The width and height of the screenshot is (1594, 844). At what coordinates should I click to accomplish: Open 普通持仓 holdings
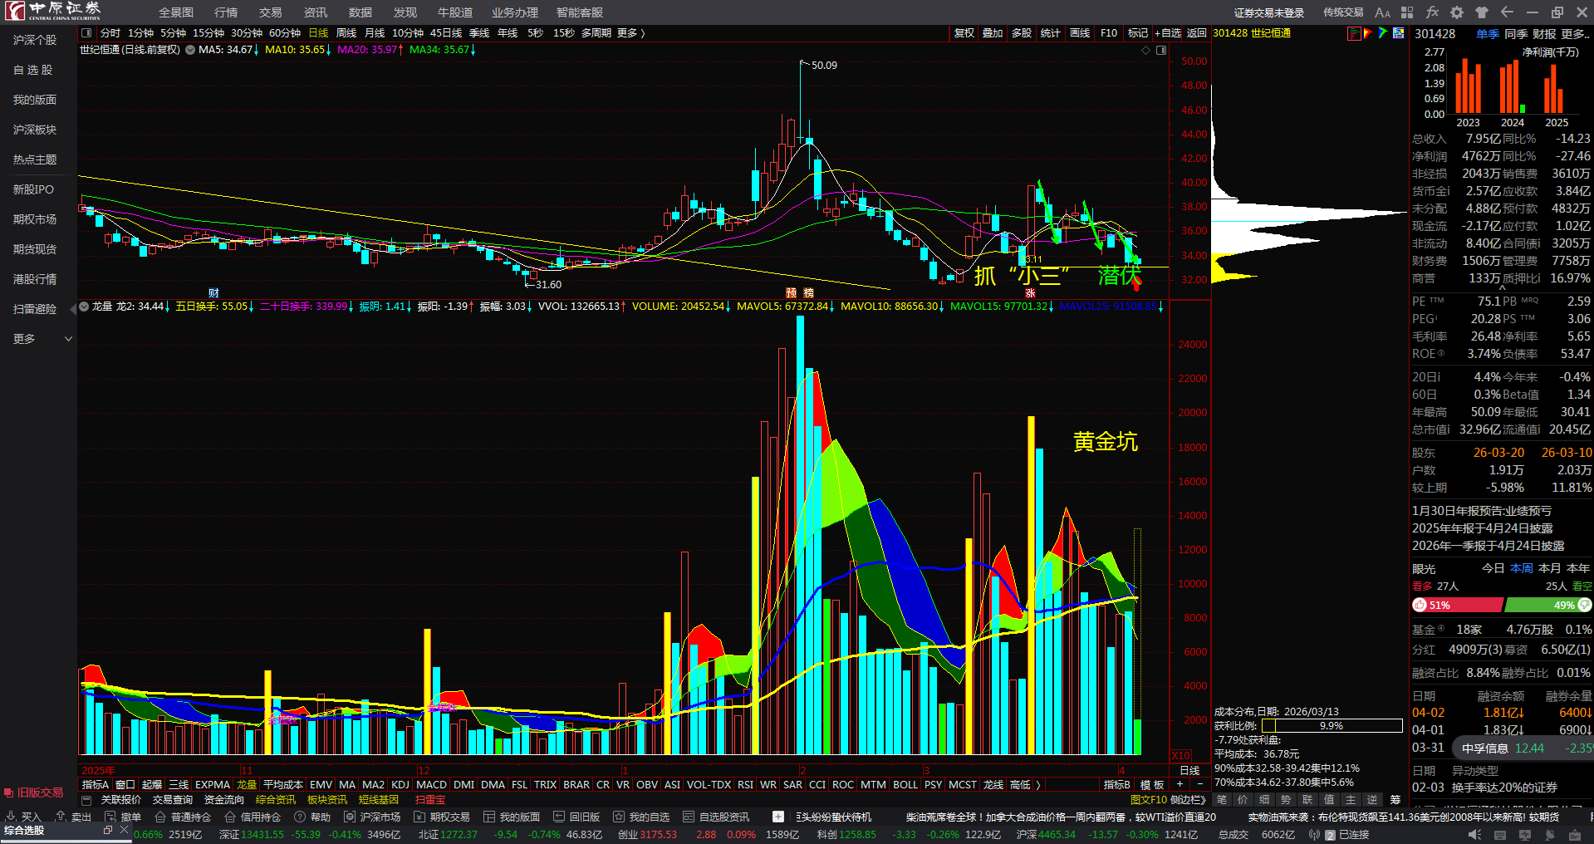click(x=183, y=817)
